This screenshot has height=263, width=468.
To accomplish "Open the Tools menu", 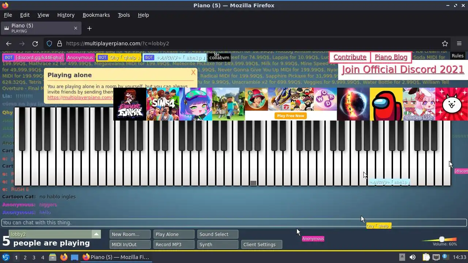I will pos(124,15).
